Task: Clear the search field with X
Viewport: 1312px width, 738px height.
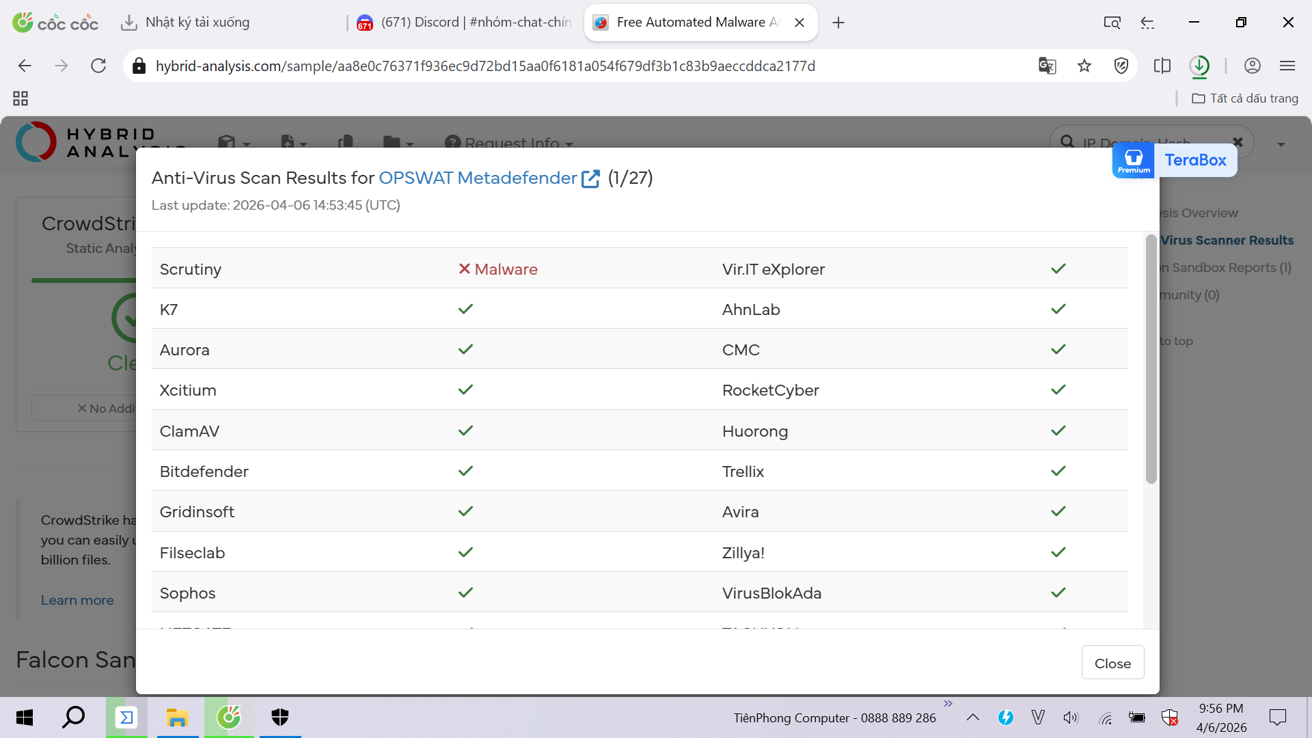Action: click(x=1238, y=142)
